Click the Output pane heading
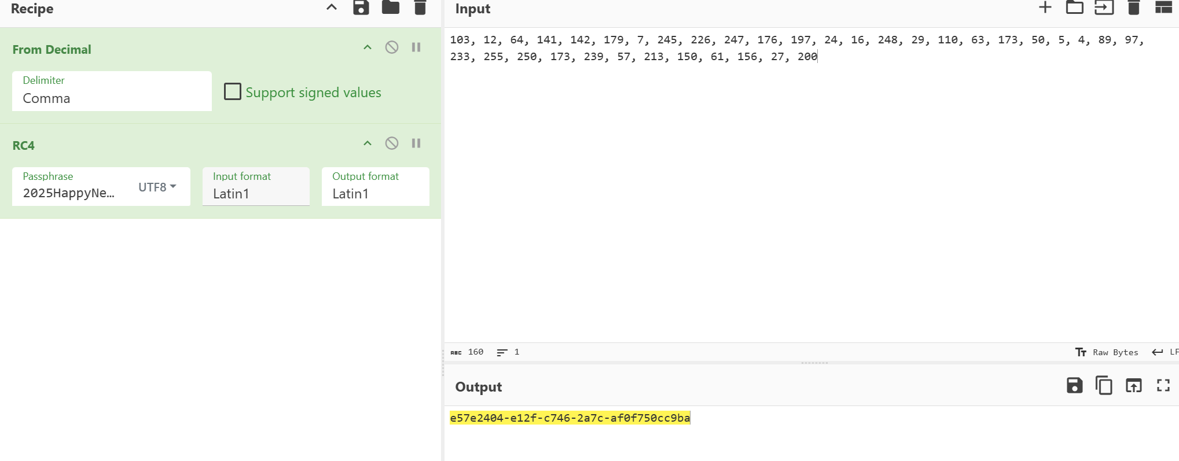The height and width of the screenshot is (461, 1179). coord(479,387)
